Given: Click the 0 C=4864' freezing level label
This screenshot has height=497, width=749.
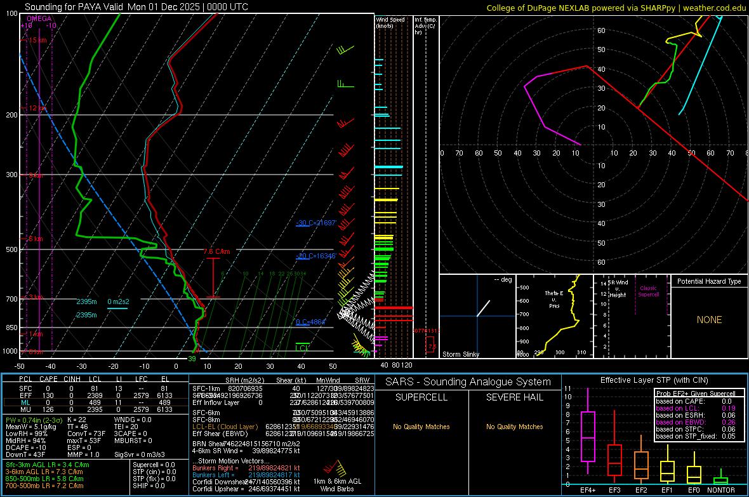Looking at the screenshot, I should pyautogui.click(x=310, y=322).
